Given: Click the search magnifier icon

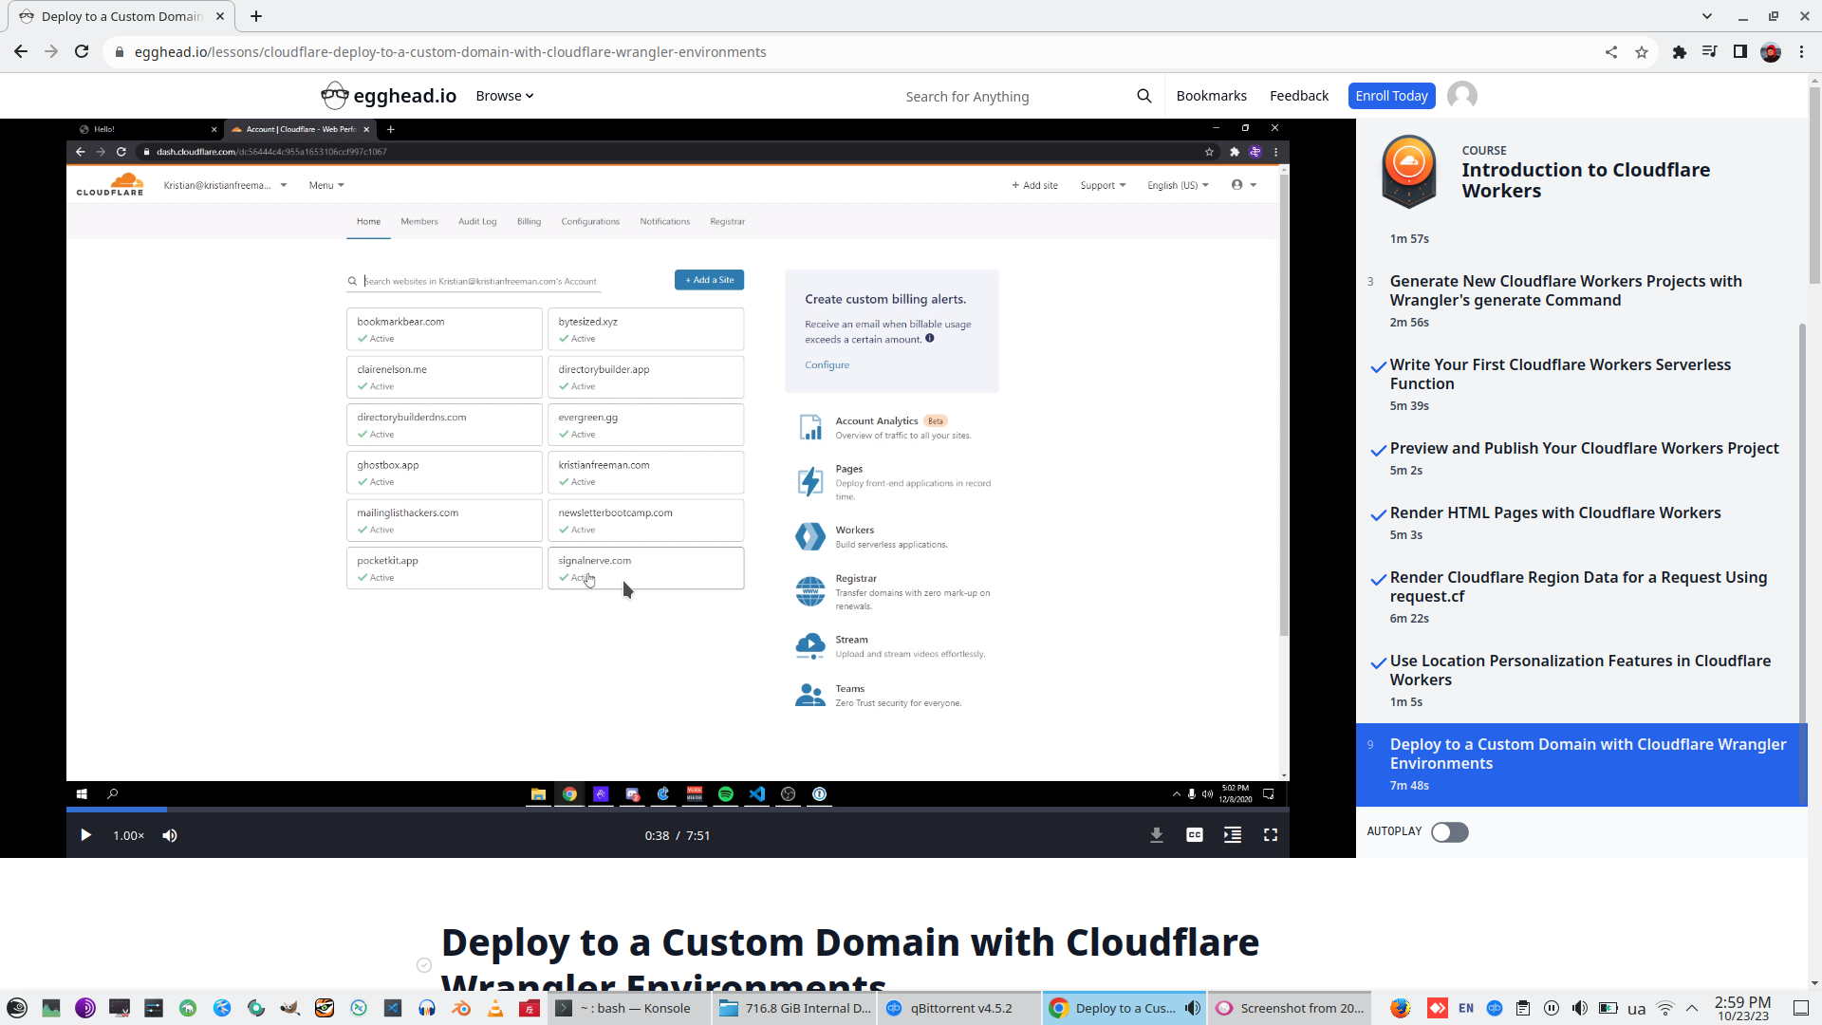Looking at the screenshot, I should (x=1144, y=96).
